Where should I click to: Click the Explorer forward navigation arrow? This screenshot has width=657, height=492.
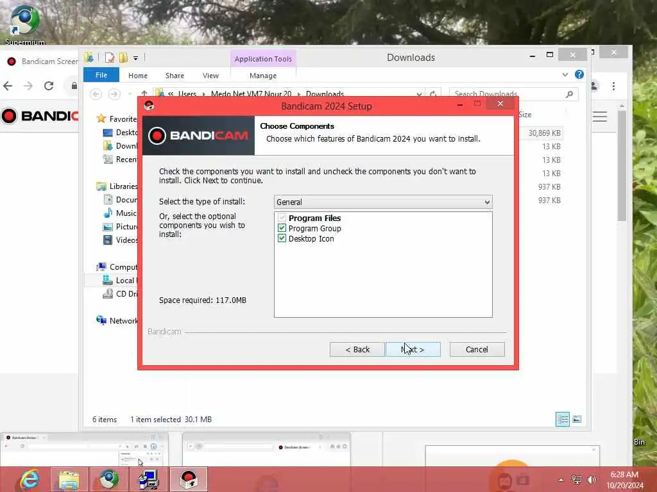[x=114, y=94]
